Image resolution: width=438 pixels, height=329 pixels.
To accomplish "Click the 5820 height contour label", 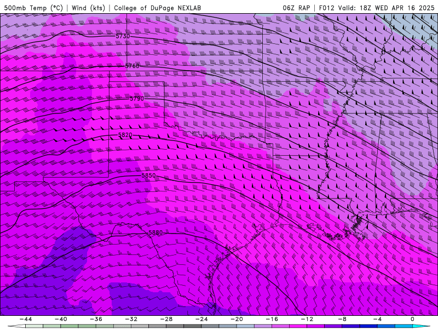I will pyautogui.click(x=125, y=135).
